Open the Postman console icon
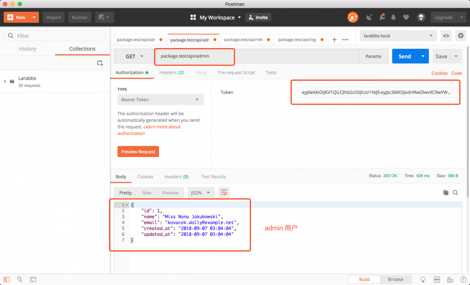The height and width of the screenshot is (285, 470). [33, 279]
